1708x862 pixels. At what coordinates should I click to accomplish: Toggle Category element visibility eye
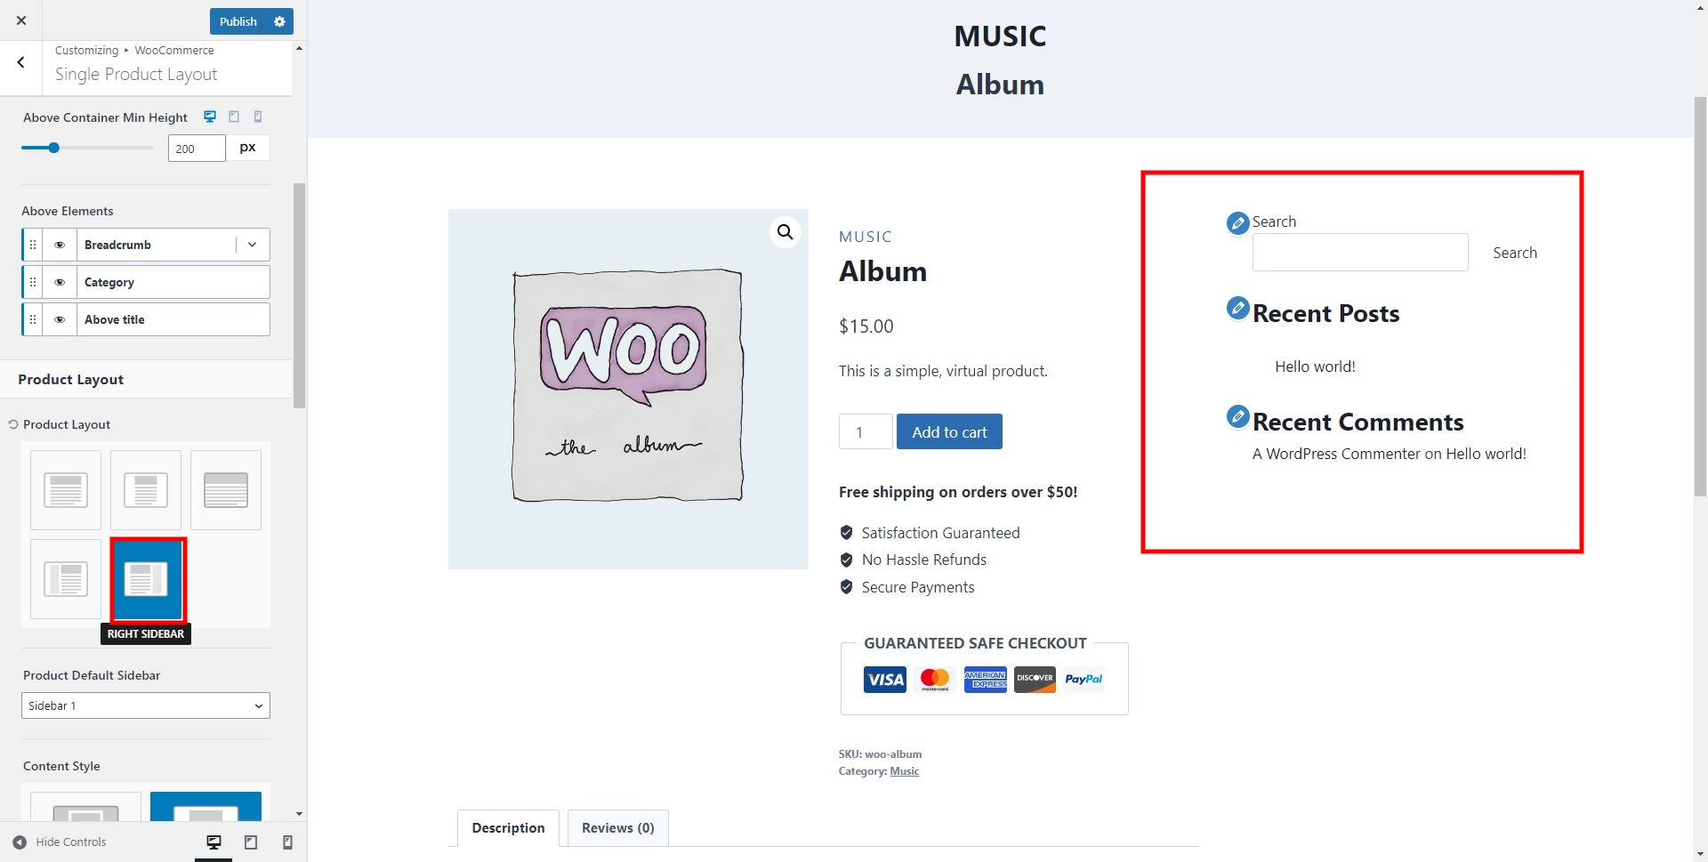tap(60, 282)
